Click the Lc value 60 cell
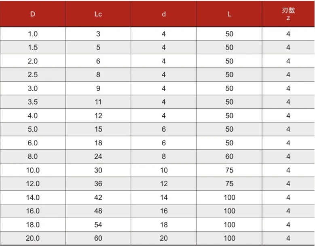 tap(98, 238)
